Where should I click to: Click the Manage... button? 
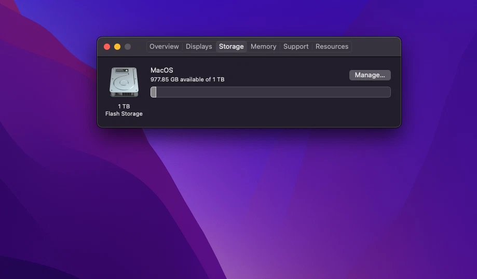(370, 75)
